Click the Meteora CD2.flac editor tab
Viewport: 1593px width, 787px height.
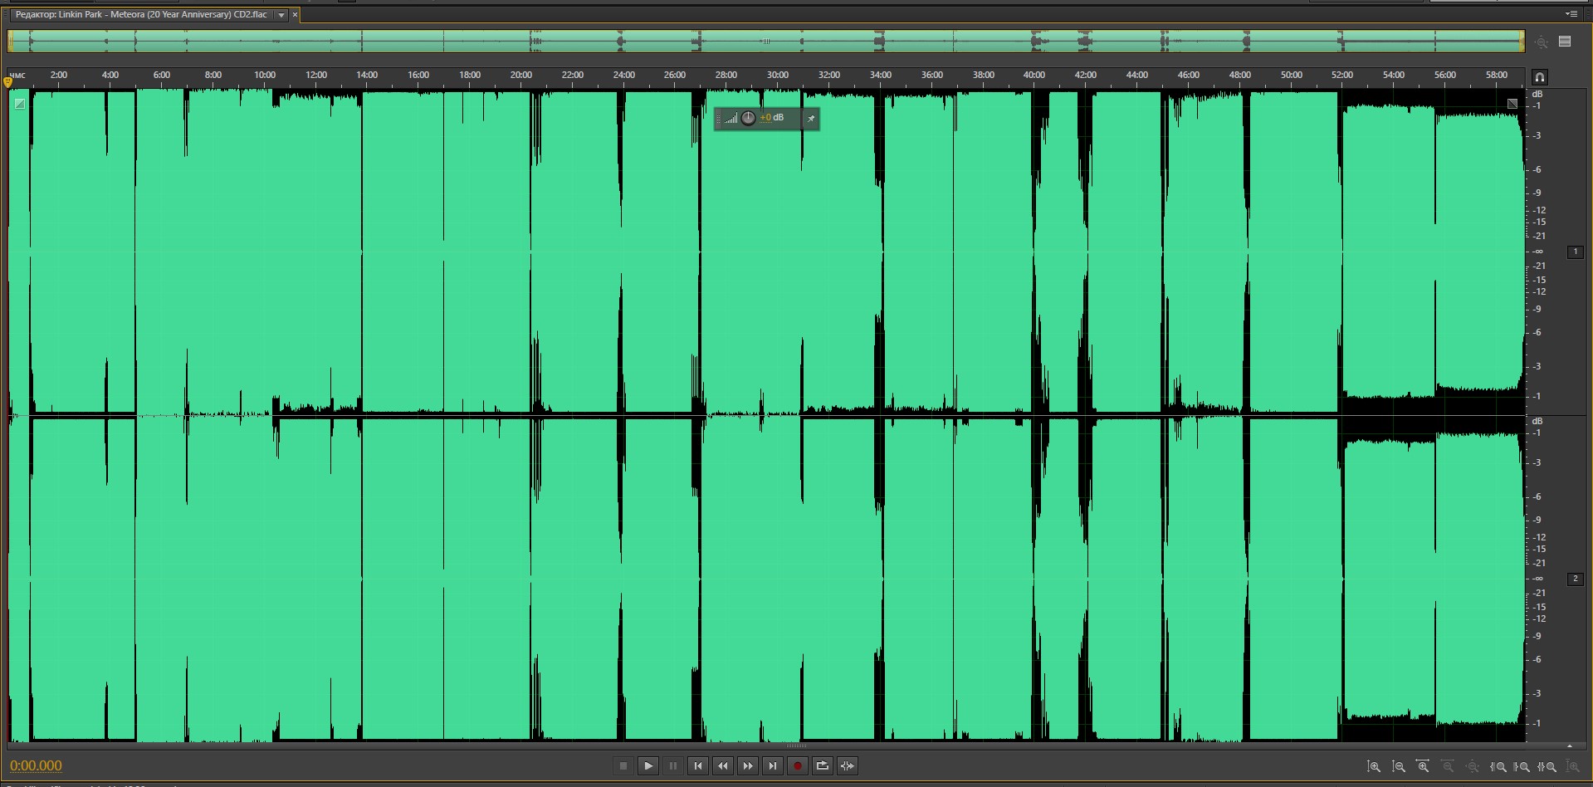[x=141, y=15]
